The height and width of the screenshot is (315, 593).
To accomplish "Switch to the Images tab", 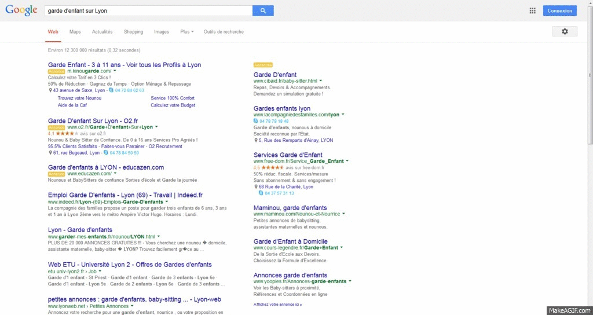I will tap(162, 32).
